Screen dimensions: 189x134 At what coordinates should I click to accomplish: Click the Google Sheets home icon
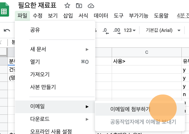pyautogui.click(x=4, y=9)
